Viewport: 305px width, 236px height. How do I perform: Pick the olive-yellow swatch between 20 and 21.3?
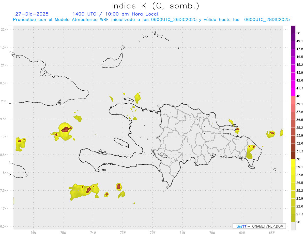point(293,218)
